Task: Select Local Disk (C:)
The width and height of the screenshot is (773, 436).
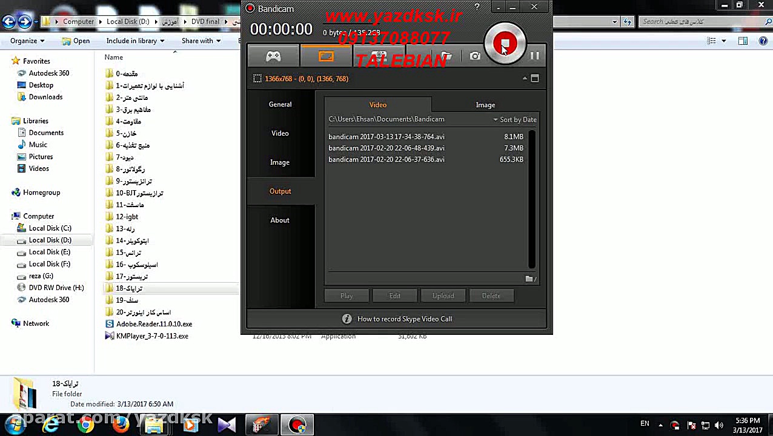Action: click(x=50, y=228)
